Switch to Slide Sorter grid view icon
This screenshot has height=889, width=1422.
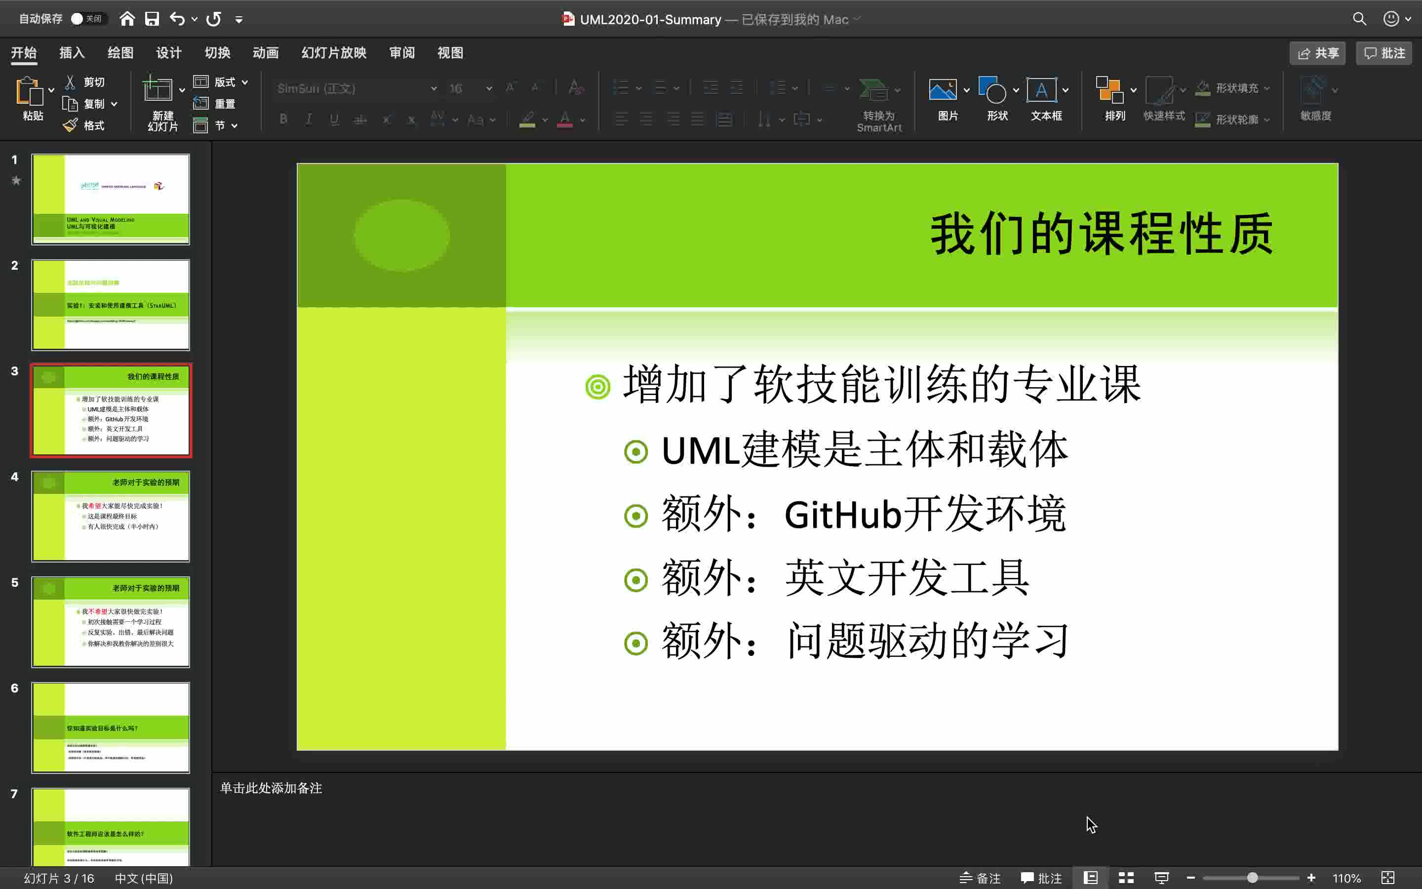pos(1126,878)
